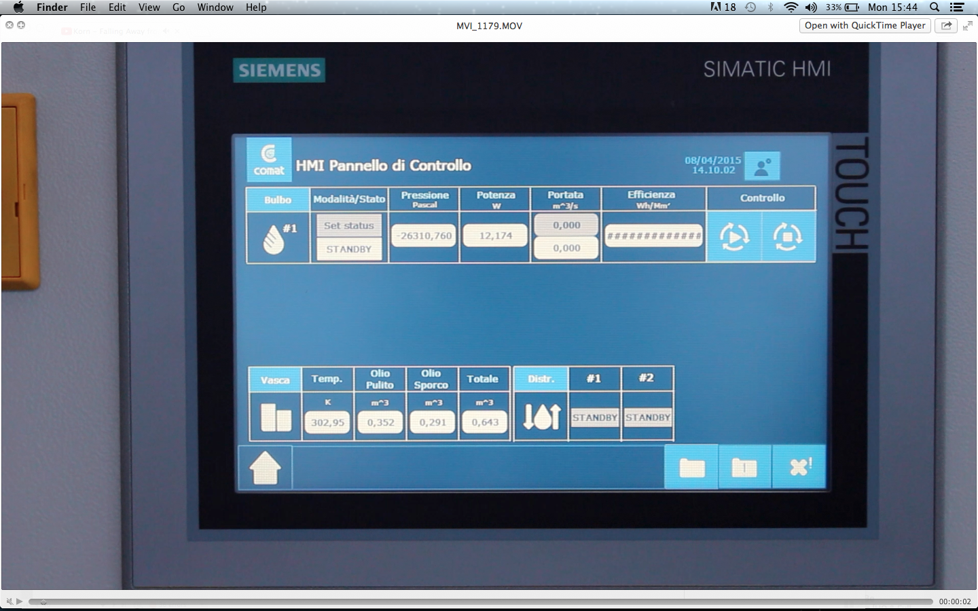Open the leftmost folder icon on bottom bar
The image size is (978, 611).
click(691, 466)
